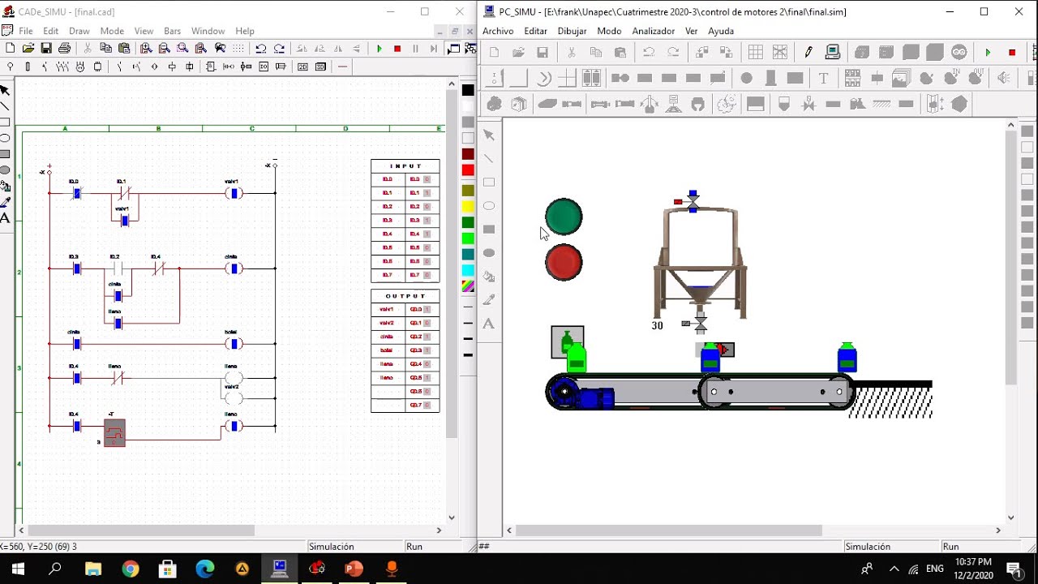The image size is (1038, 584).
Task: Start PC_SIMU simulation with green play icon
Action: click(988, 53)
